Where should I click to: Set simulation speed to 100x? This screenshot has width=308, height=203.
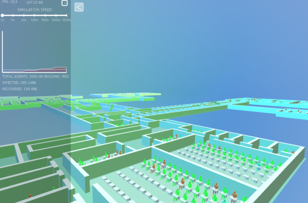click(x=35, y=15)
